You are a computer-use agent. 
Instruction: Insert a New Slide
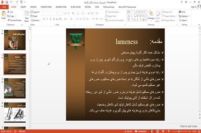click(x=27, y=16)
